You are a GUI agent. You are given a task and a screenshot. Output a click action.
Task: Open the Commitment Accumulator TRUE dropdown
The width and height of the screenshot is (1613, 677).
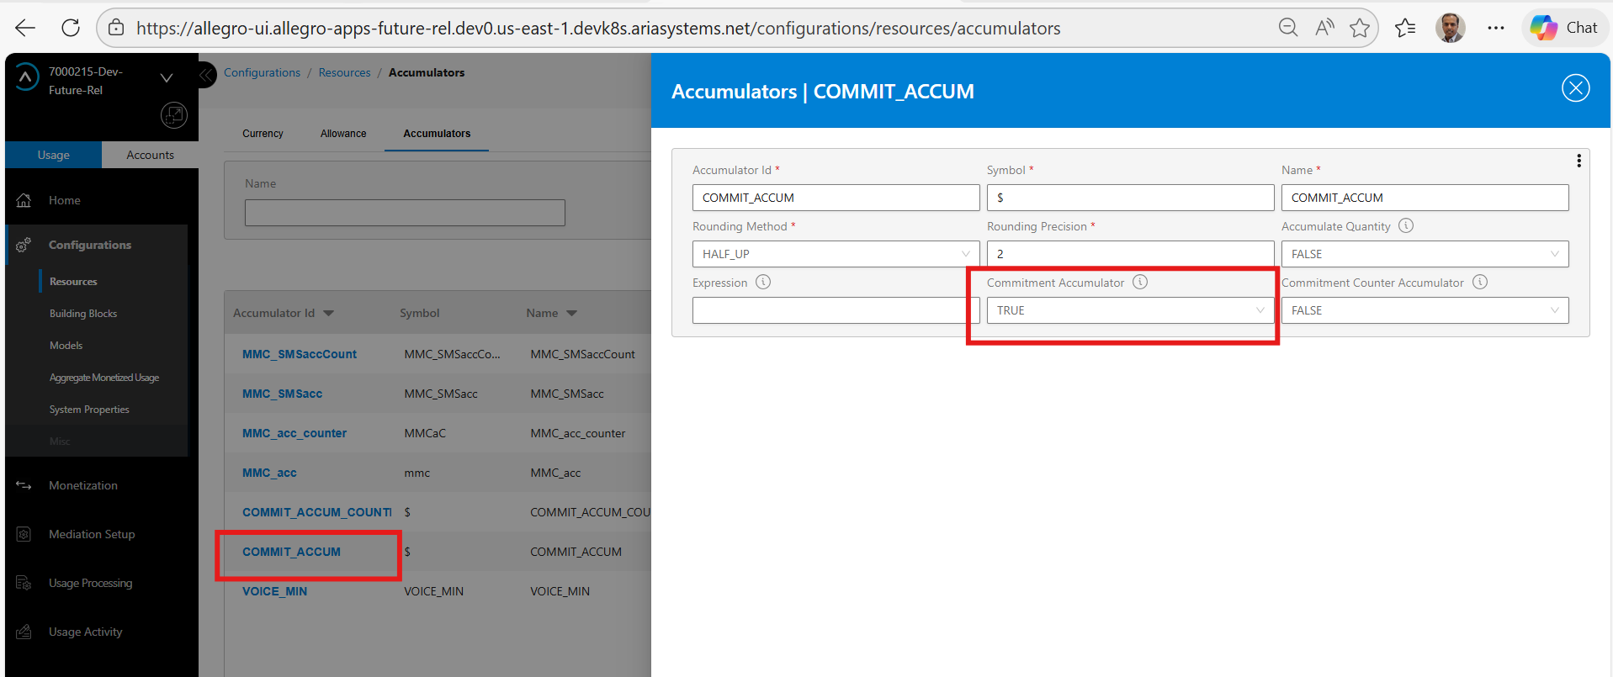(1129, 310)
